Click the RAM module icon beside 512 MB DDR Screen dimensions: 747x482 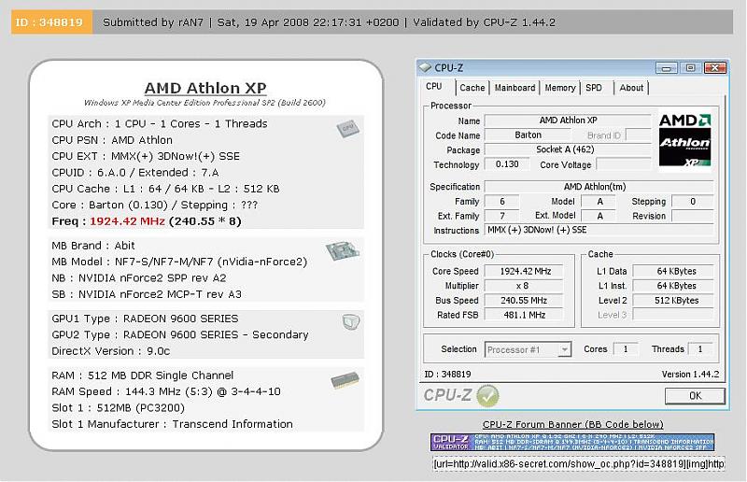coord(345,380)
